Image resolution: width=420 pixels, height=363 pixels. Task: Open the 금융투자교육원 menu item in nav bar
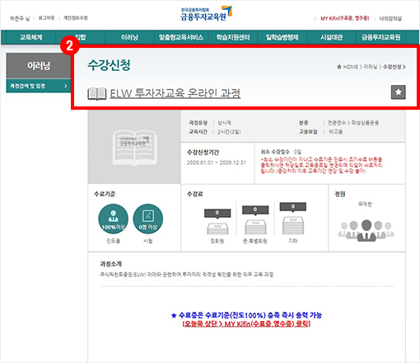380,37
